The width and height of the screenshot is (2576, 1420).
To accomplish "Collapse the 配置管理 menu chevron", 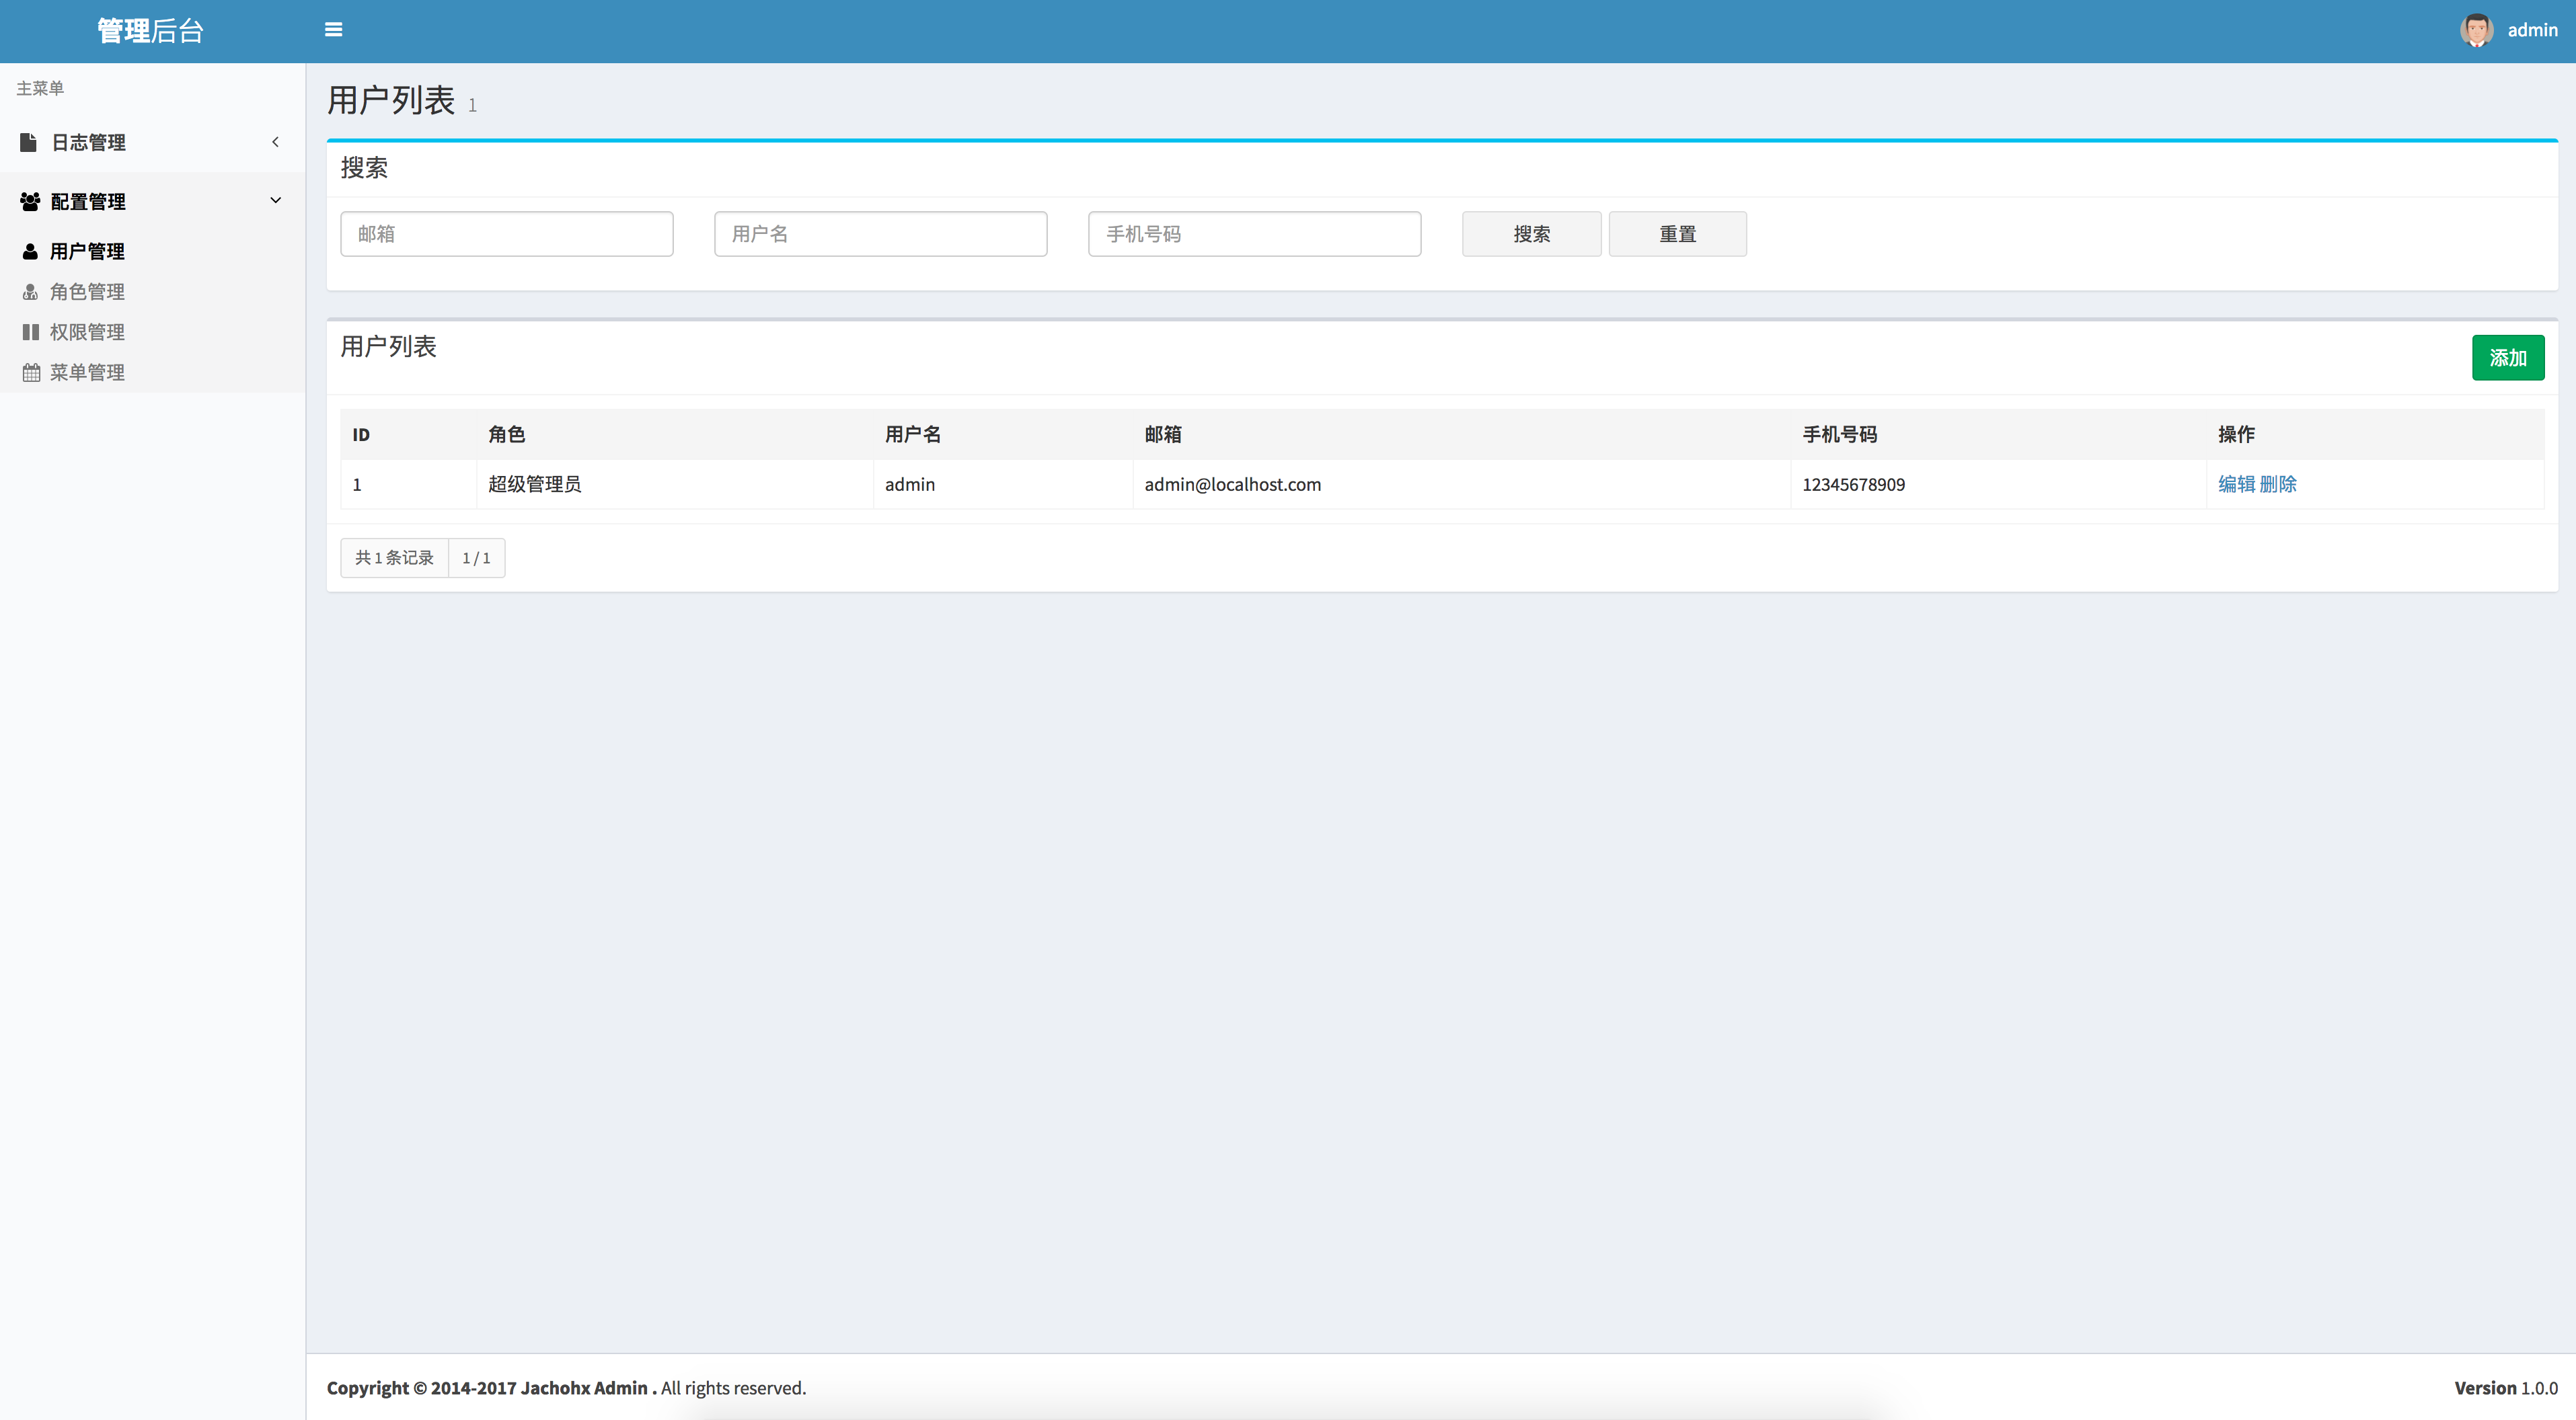I will point(275,200).
